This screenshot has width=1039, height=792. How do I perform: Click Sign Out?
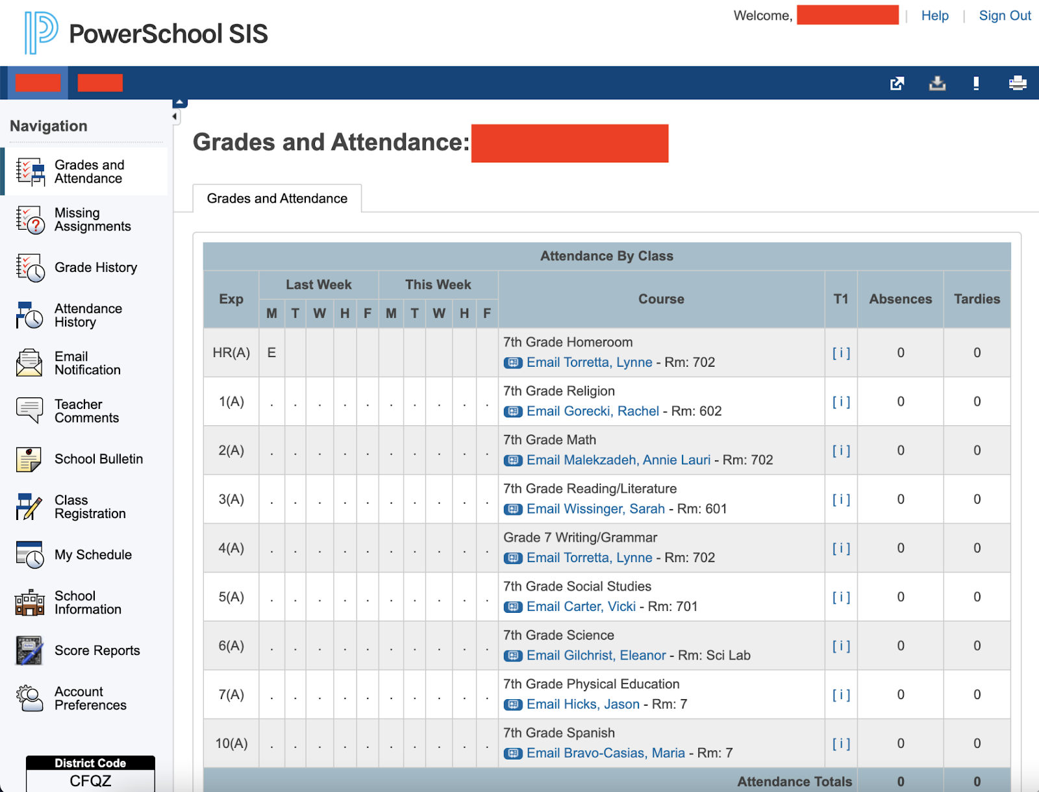(x=1005, y=16)
